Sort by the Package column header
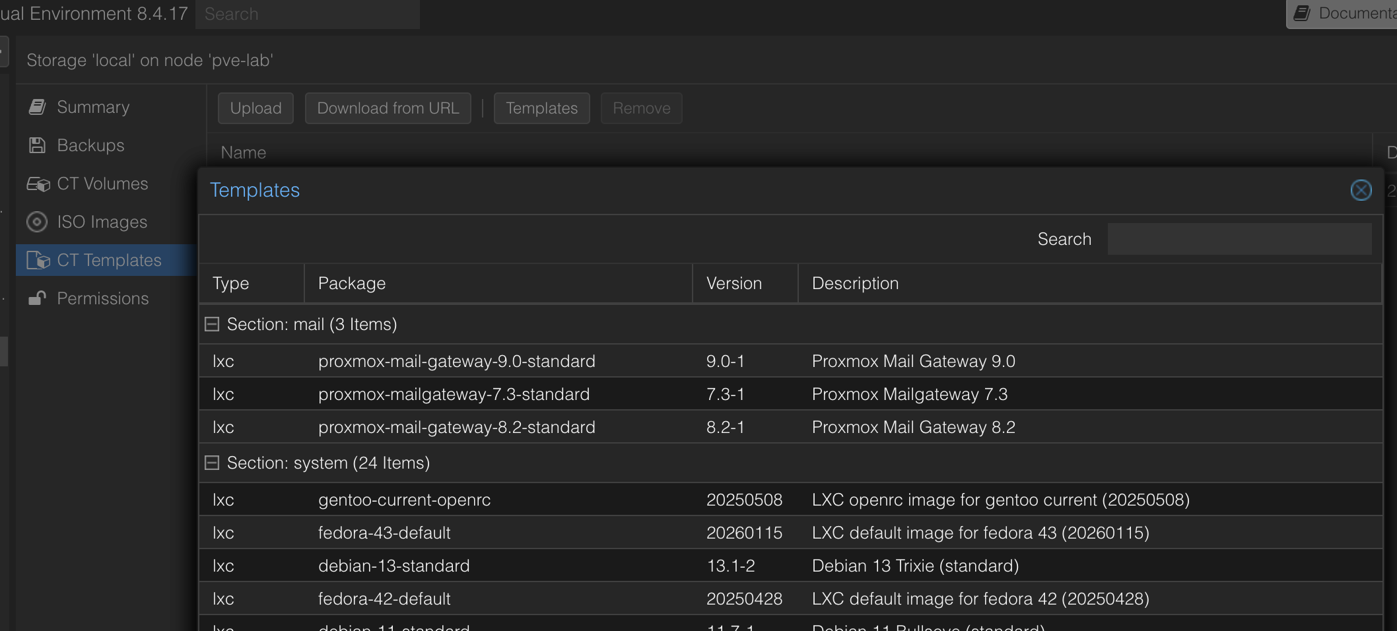This screenshot has height=631, width=1397. coord(498,283)
